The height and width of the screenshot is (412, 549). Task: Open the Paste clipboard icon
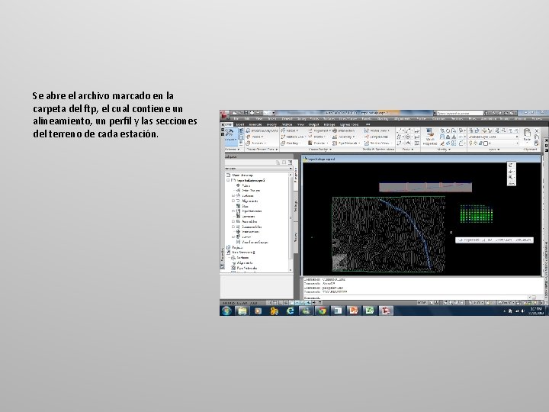click(527, 135)
